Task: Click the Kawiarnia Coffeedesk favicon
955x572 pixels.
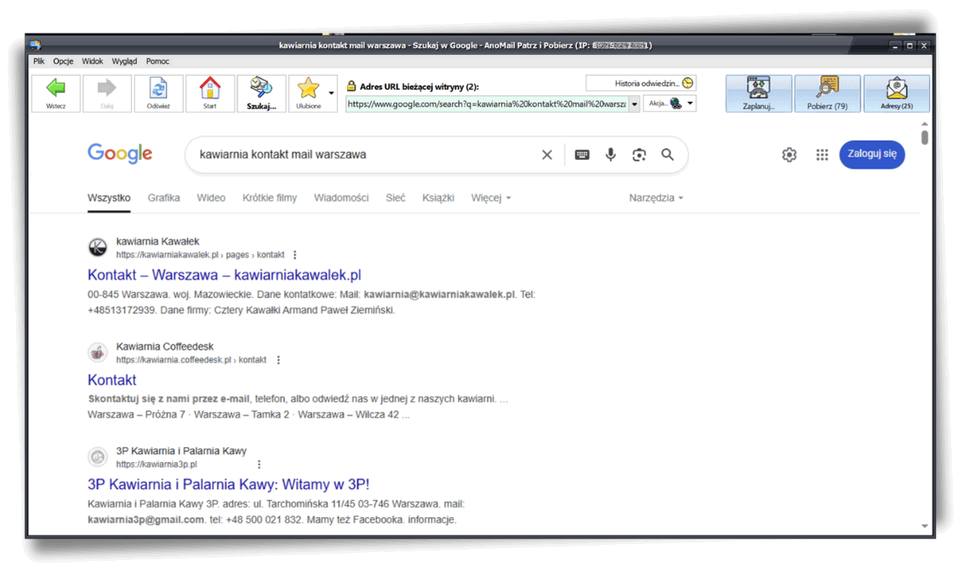Action: 98,352
